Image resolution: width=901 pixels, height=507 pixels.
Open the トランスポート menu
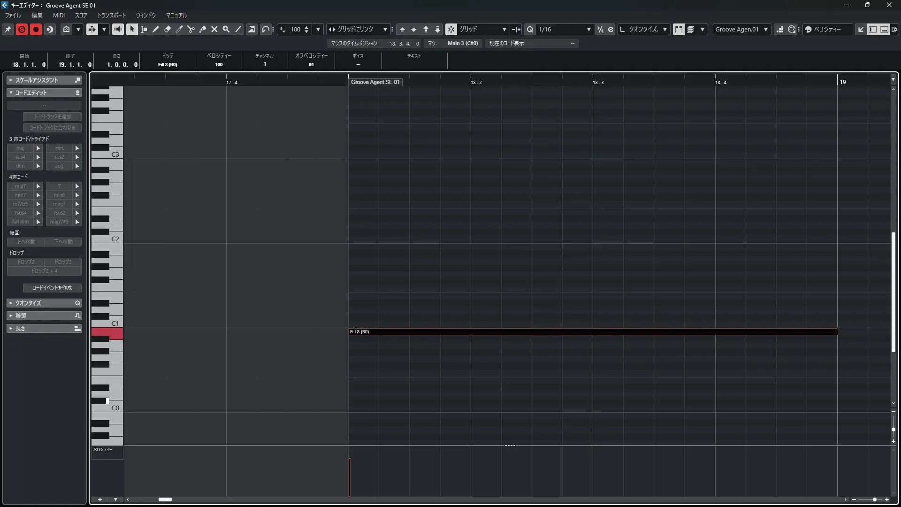[111, 15]
